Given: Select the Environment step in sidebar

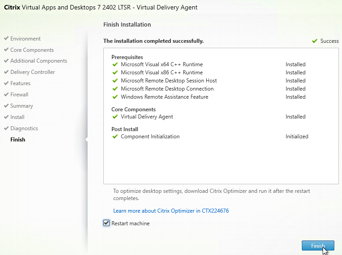Looking at the screenshot, I should click(25, 39).
